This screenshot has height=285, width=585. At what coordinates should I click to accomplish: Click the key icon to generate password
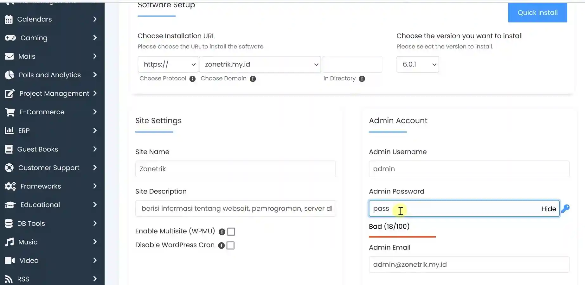point(565,208)
